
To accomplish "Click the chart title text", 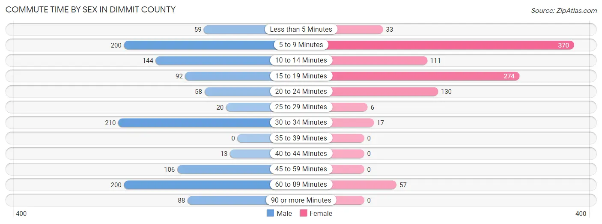I will 90,9.
